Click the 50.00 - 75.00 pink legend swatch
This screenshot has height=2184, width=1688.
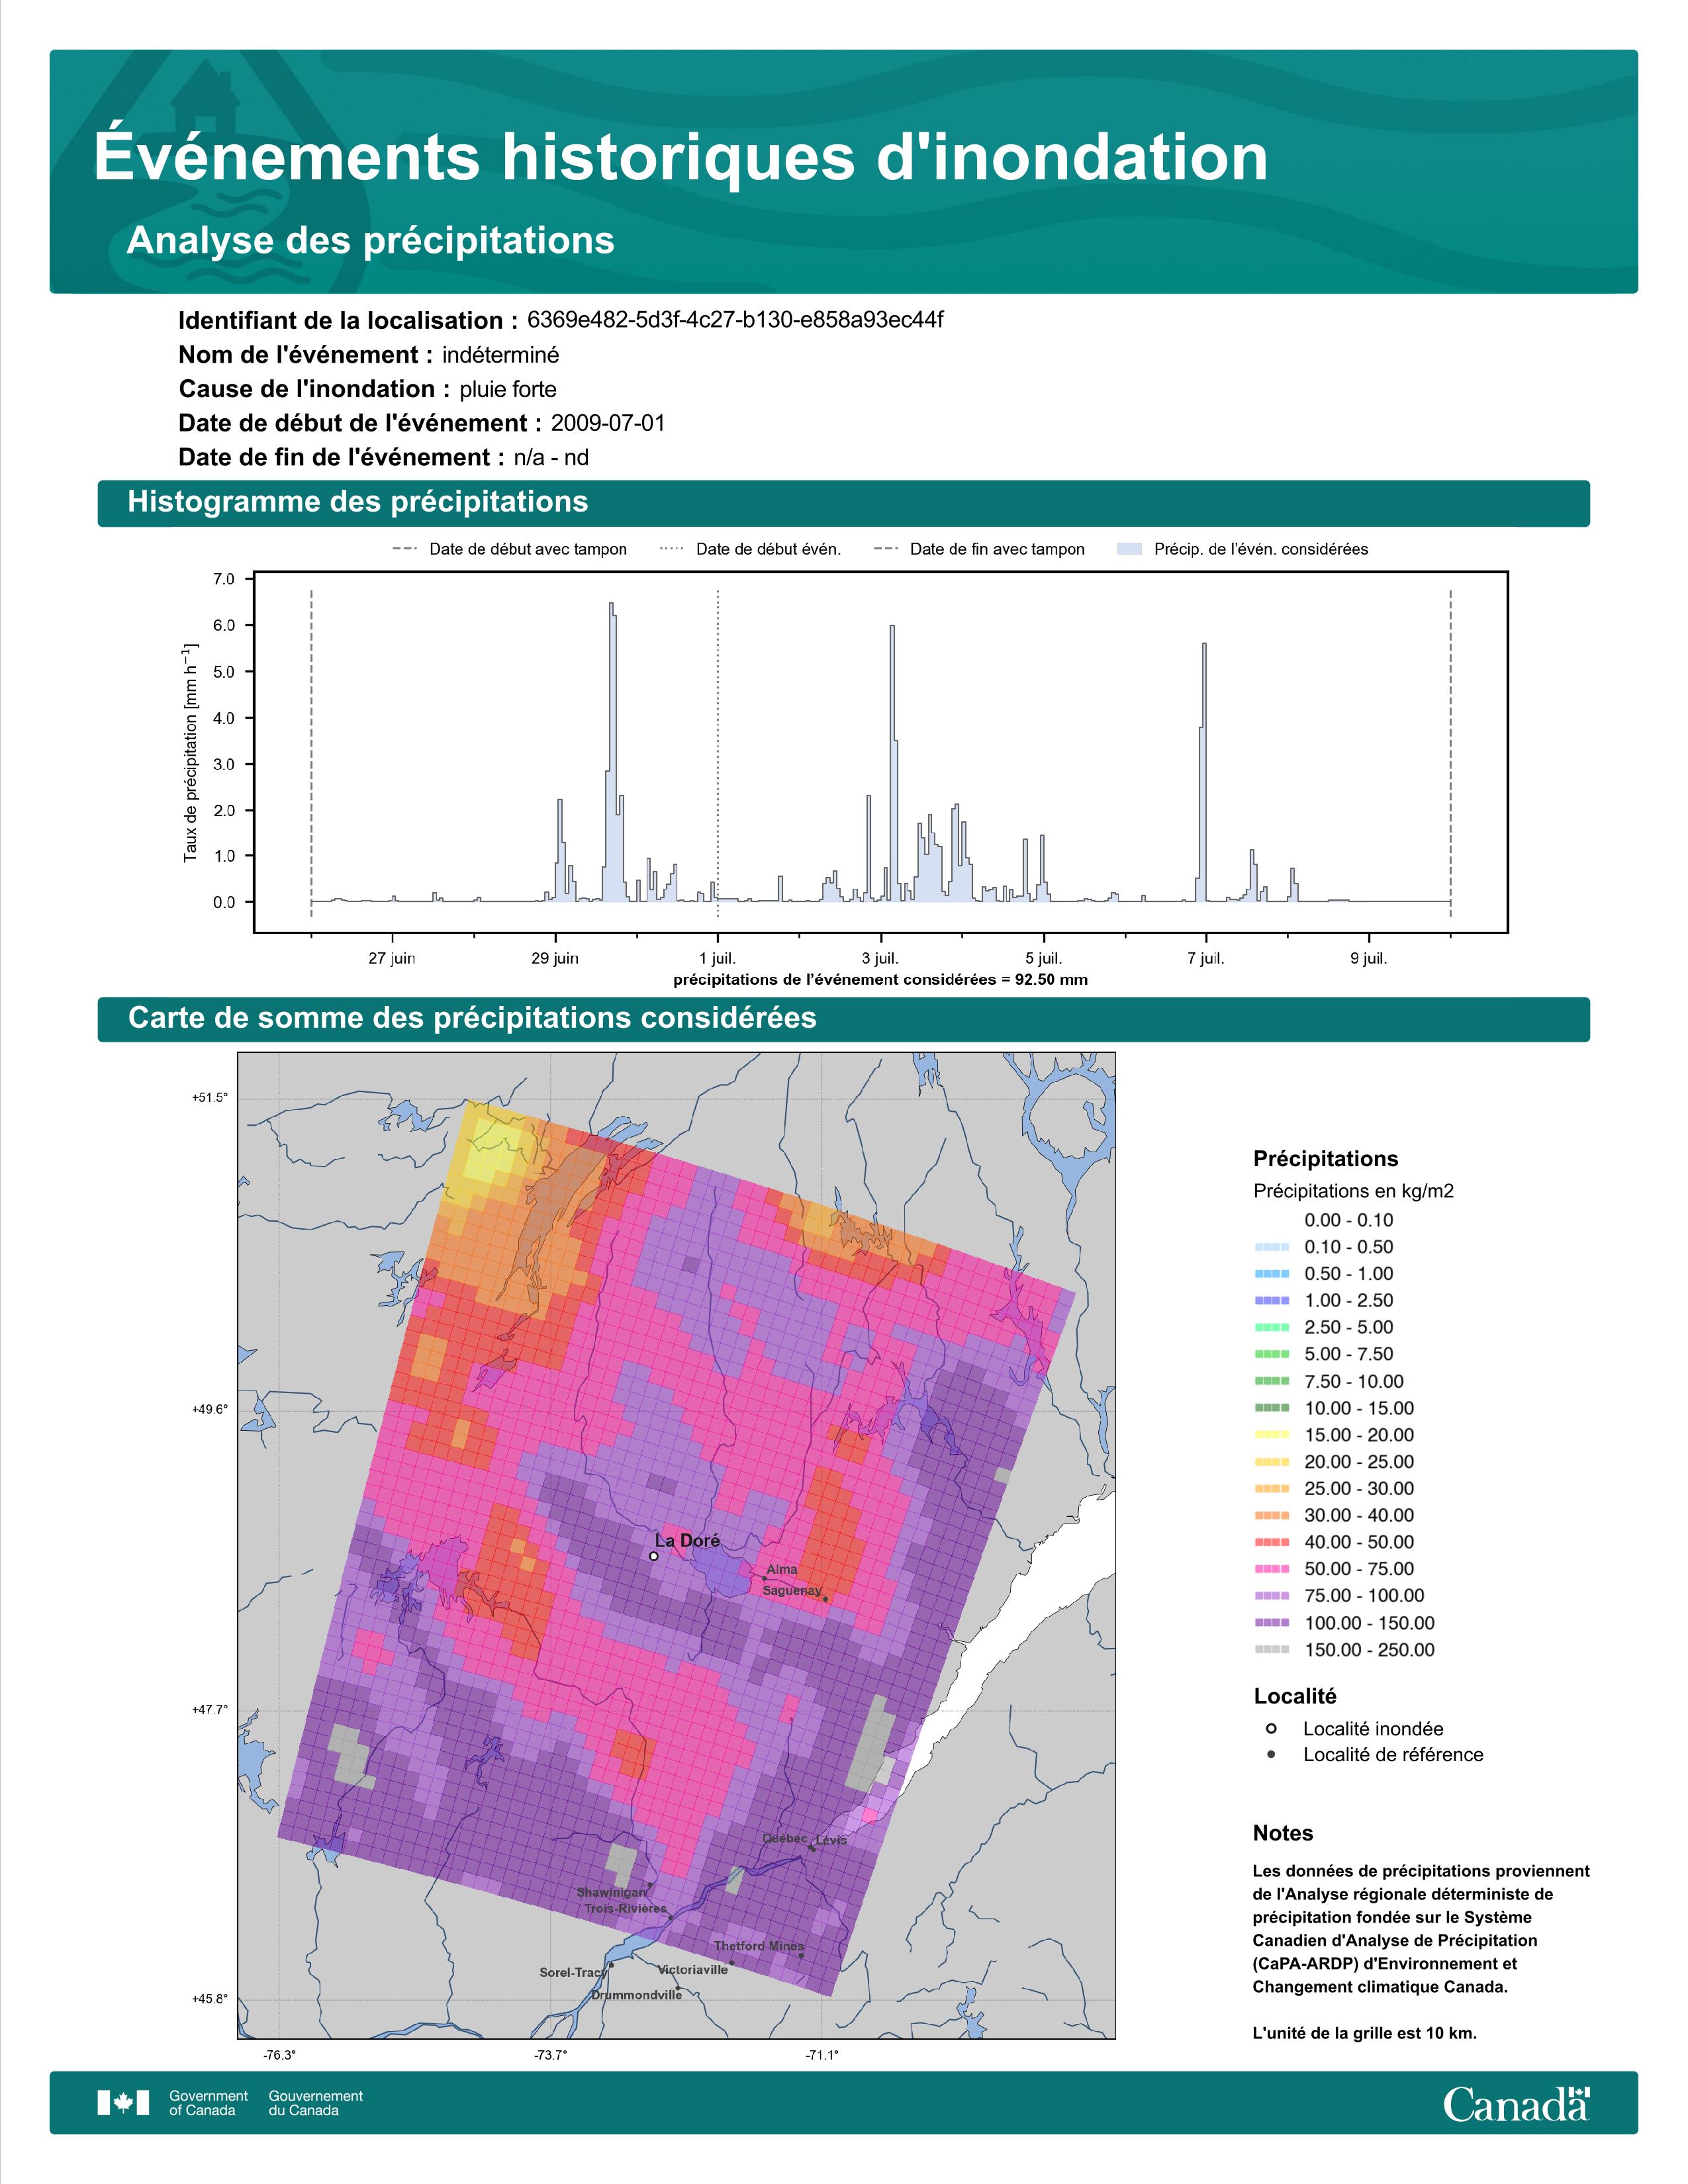point(1271,1569)
